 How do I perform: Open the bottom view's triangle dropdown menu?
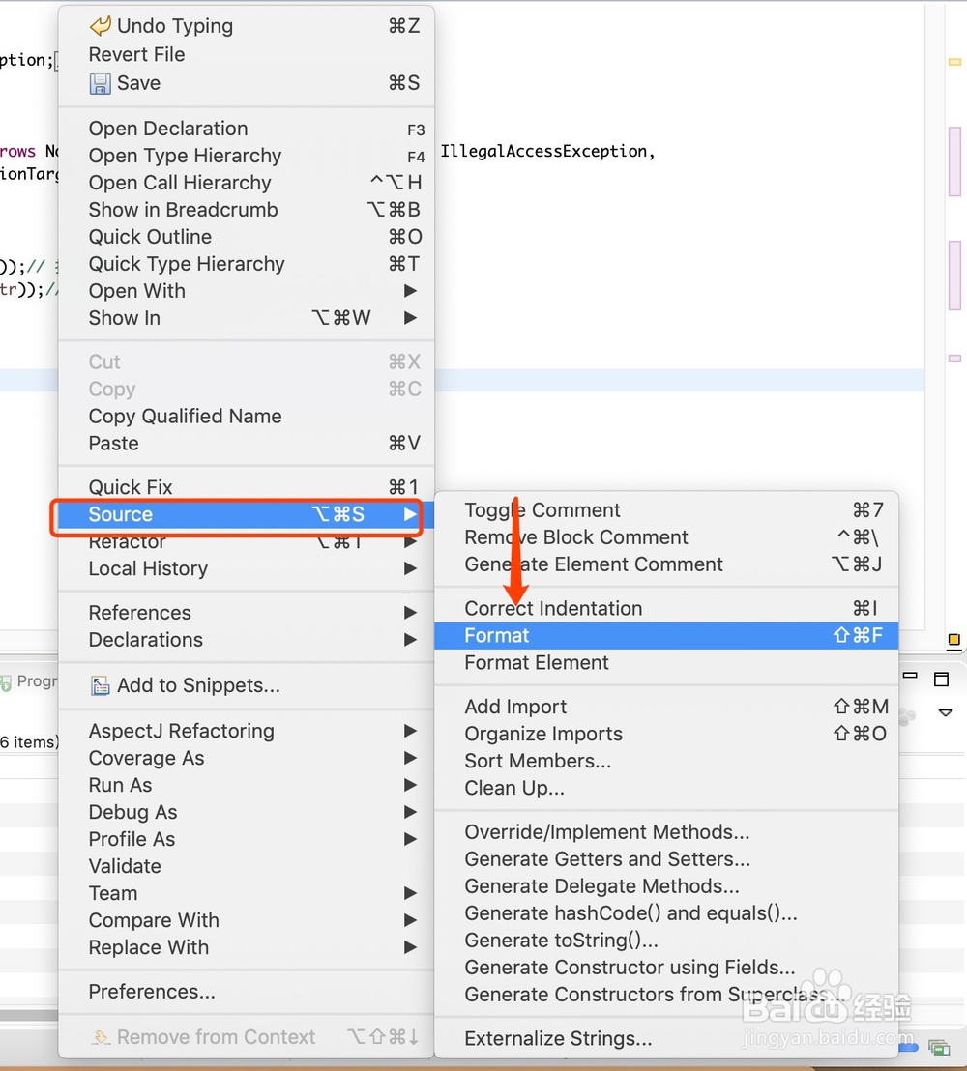[x=945, y=712]
